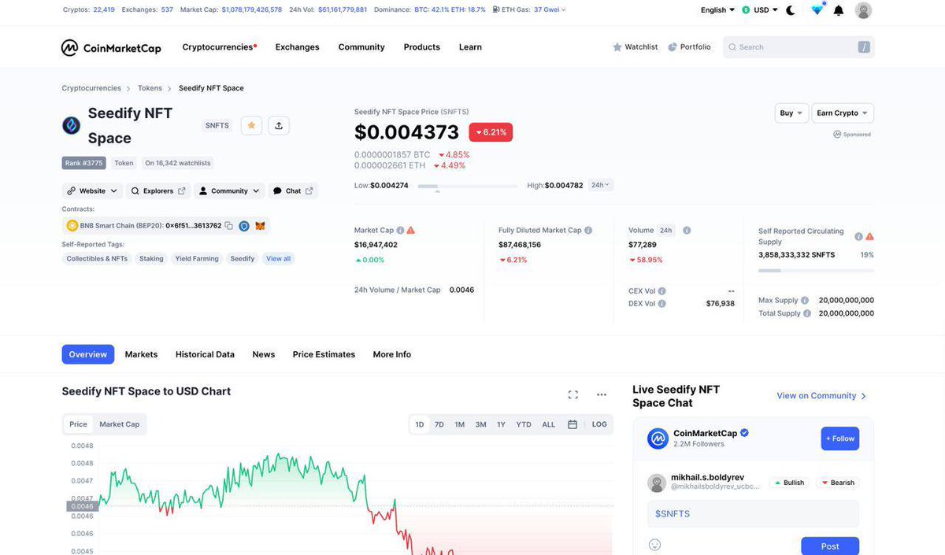Click the Tokens breadcrumb

pos(150,88)
